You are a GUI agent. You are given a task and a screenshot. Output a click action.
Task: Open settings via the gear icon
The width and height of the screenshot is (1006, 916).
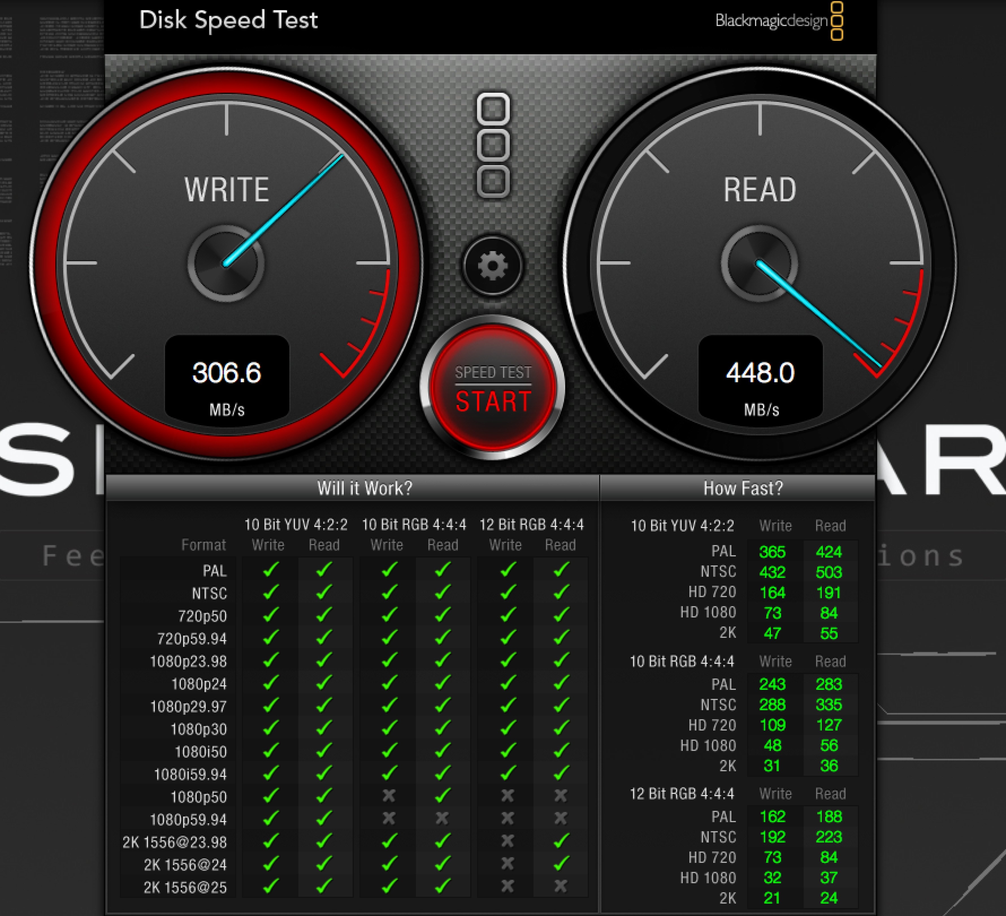493,265
